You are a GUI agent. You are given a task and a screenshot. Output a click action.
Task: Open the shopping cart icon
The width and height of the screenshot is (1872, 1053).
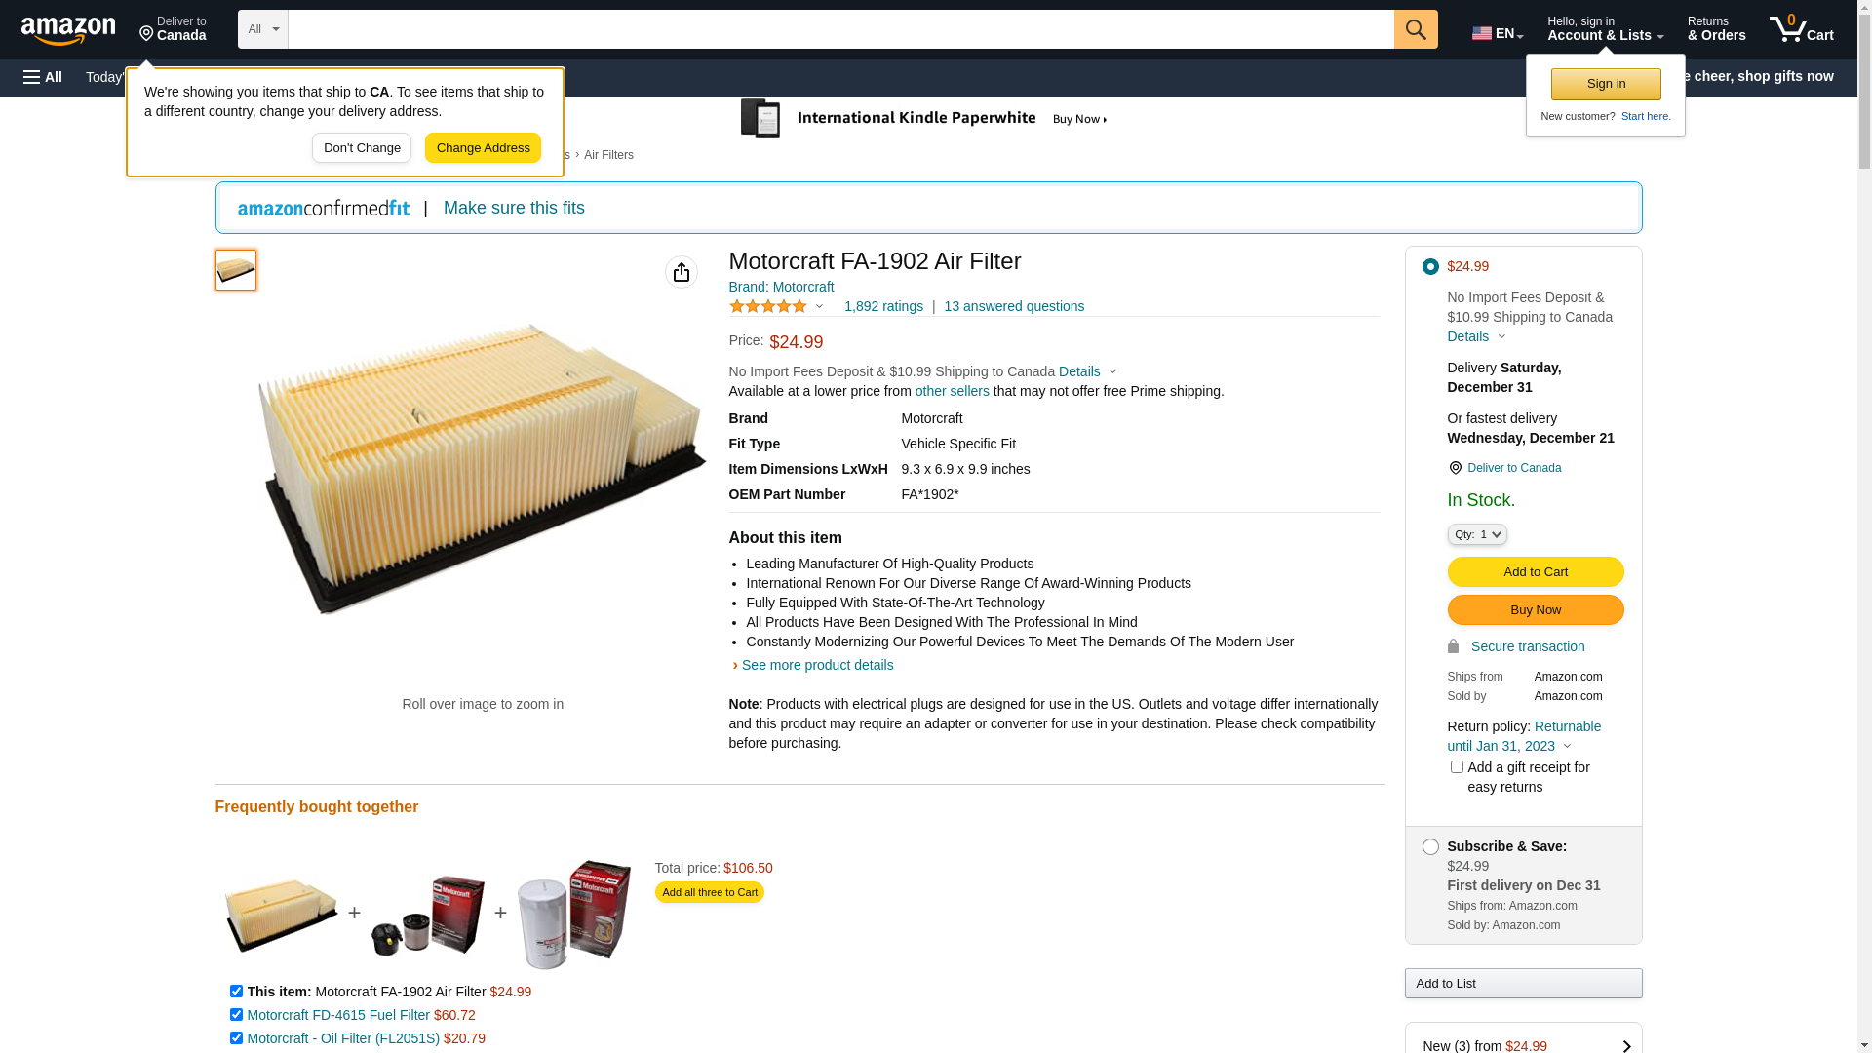[1801, 29]
